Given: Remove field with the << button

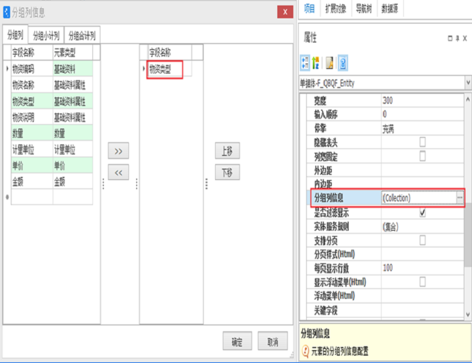Looking at the screenshot, I should pyautogui.click(x=118, y=173).
